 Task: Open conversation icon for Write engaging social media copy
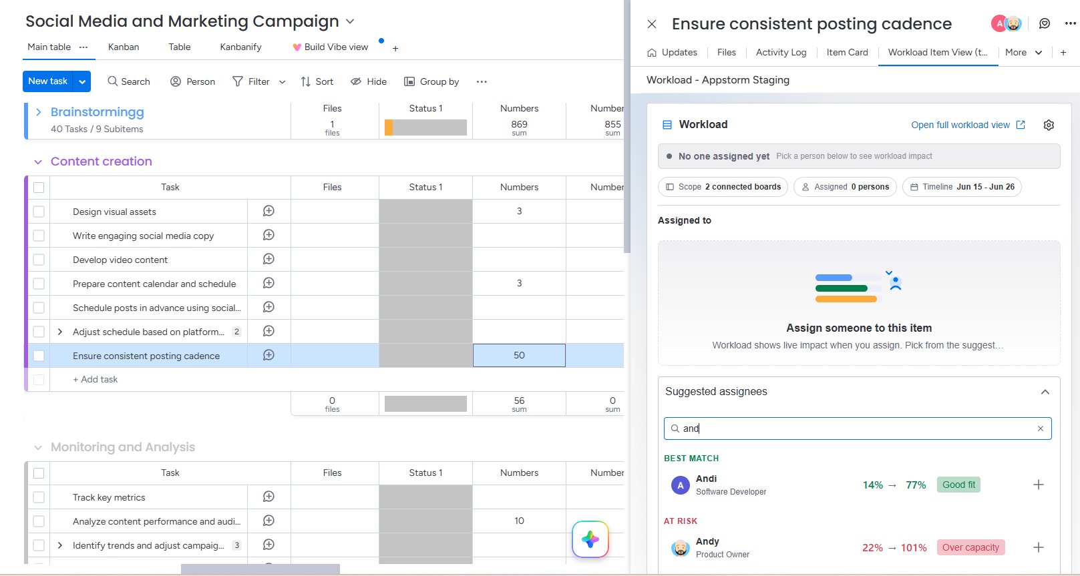pyautogui.click(x=268, y=235)
